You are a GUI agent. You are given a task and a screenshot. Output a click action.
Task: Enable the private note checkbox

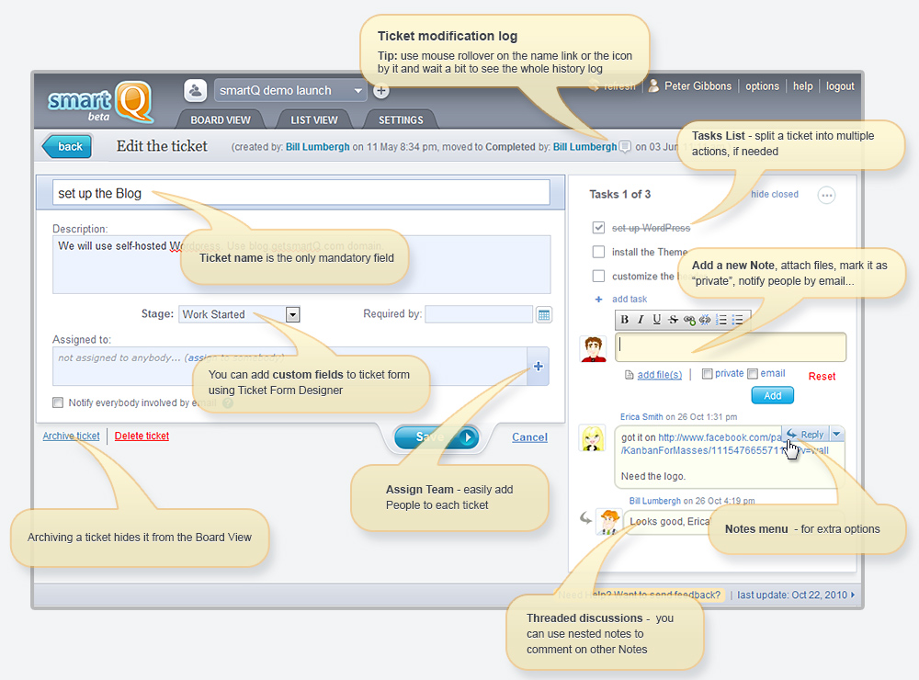click(707, 374)
